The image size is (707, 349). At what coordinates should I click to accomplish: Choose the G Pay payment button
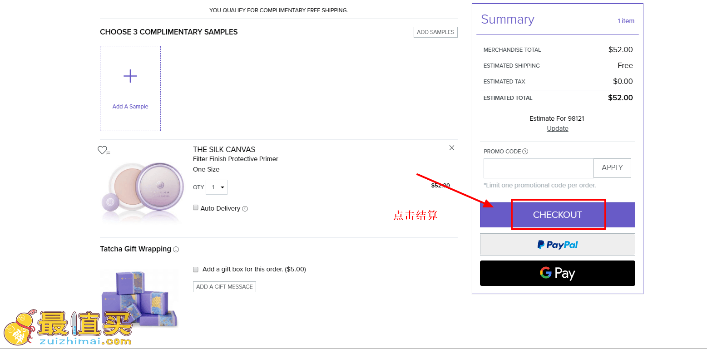(558, 273)
